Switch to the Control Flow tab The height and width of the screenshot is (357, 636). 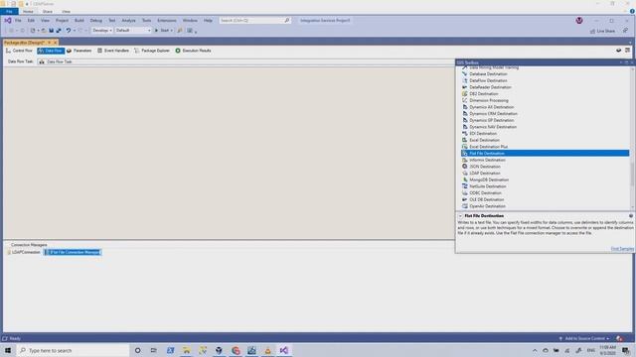(19, 51)
